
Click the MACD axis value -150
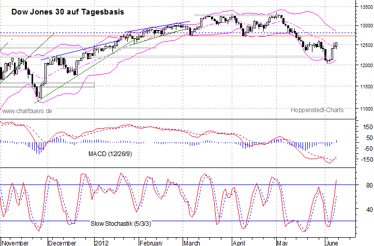366,160
